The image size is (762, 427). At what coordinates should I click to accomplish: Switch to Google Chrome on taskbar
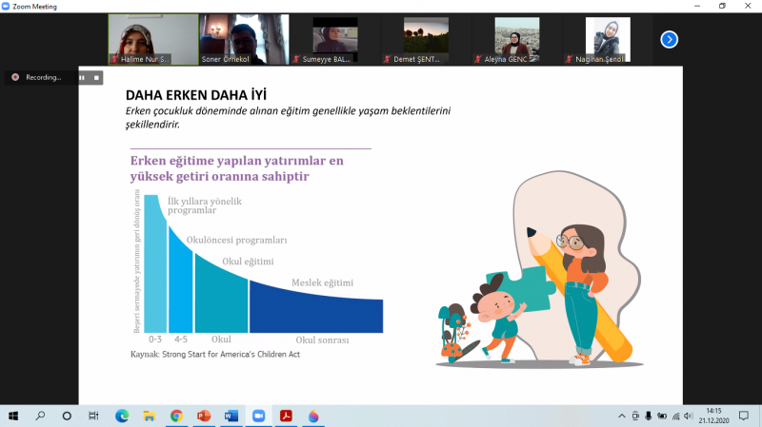(x=176, y=416)
